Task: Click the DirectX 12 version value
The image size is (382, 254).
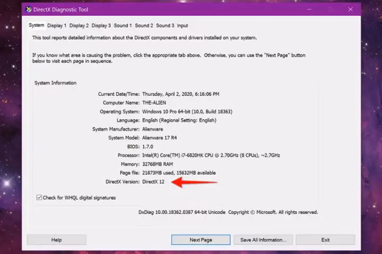Action: click(x=153, y=182)
